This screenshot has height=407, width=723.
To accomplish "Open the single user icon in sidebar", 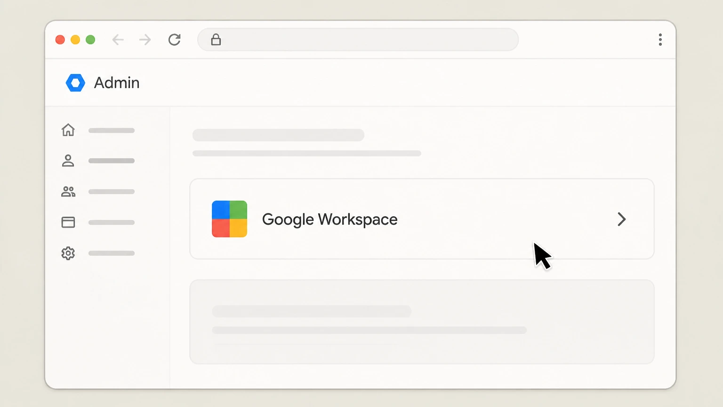I will coord(68,161).
